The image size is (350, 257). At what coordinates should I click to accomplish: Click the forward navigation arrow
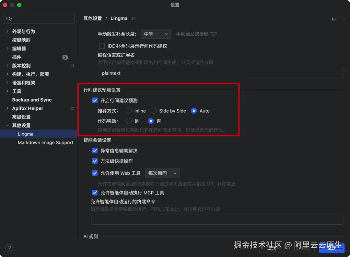click(343, 19)
